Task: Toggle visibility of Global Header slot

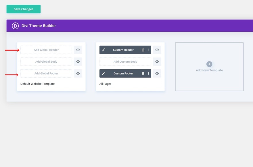Action: (x=78, y=50)
